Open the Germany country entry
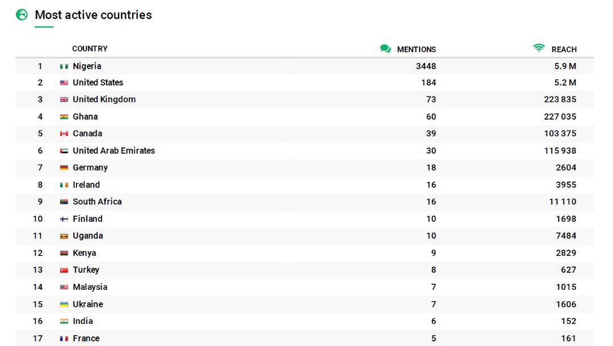Viewport: 613px width, 346px height. (90, 168)
